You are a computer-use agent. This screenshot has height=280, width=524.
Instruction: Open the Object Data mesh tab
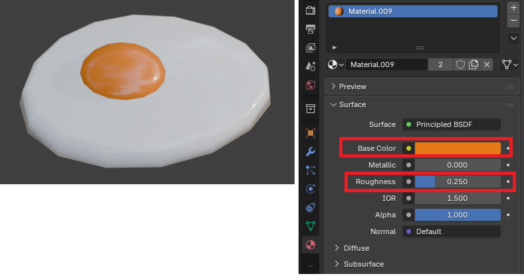pyautogui.click(x=311, y=226)
